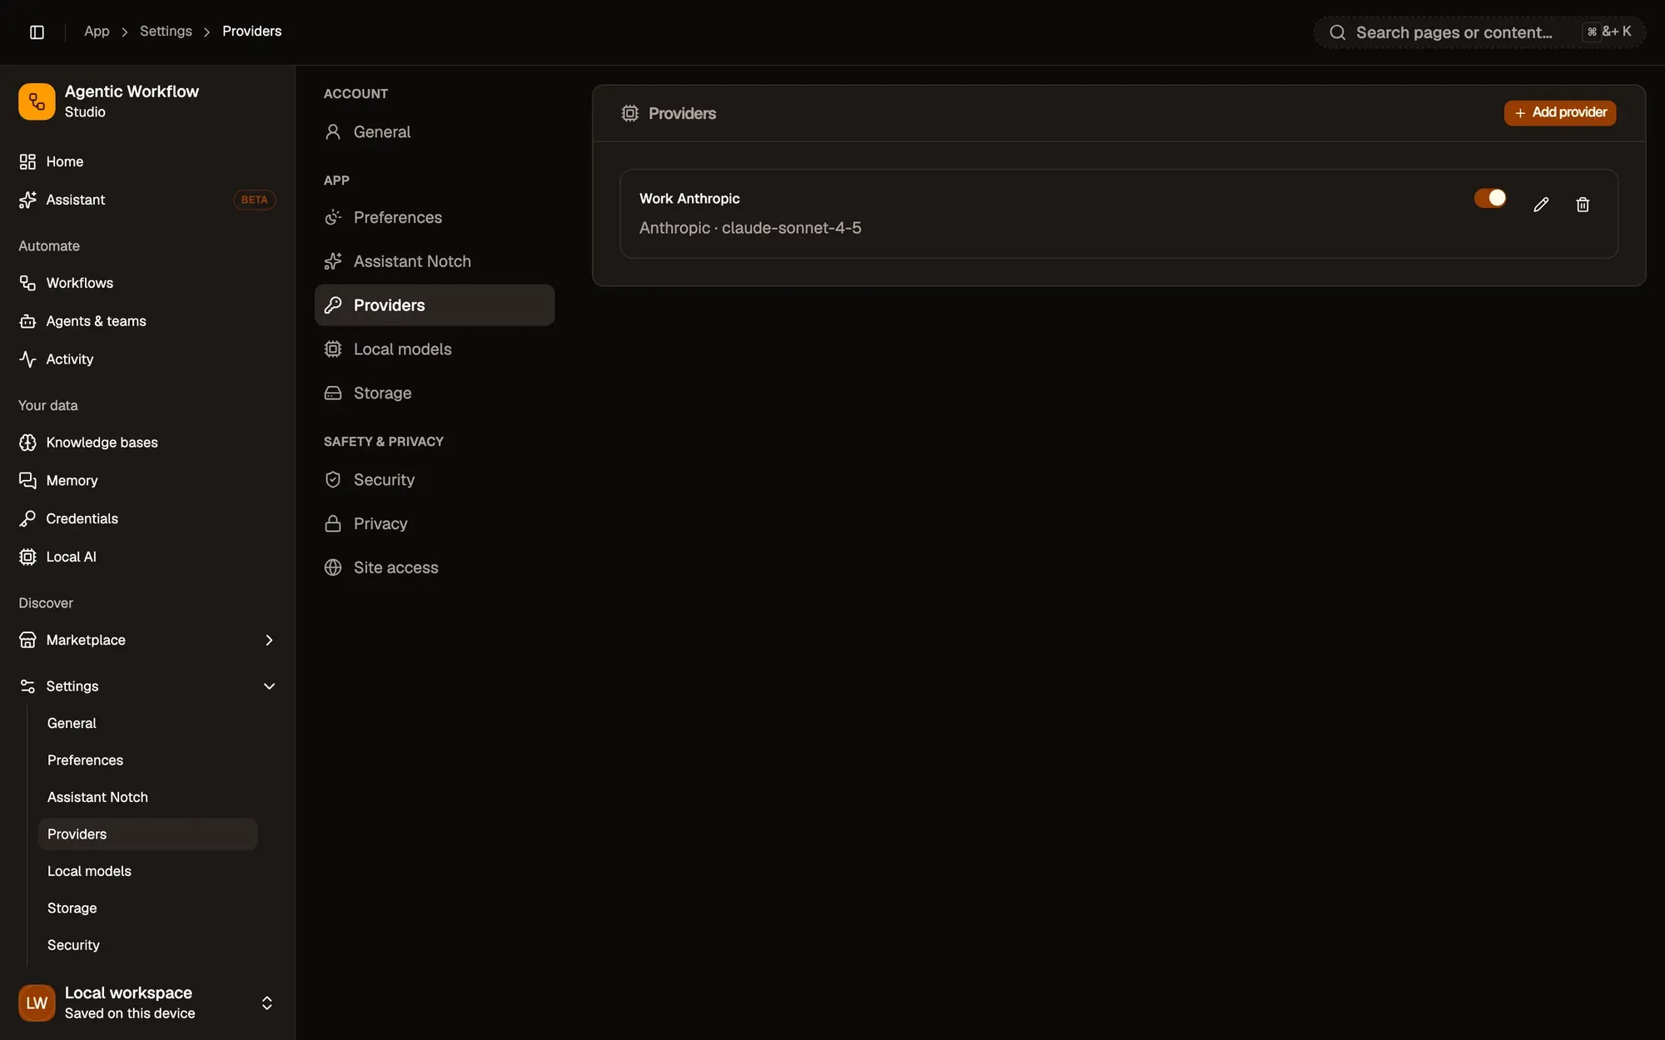Click the Agentic Workflow Studio logo

click(x=37, y=102)
